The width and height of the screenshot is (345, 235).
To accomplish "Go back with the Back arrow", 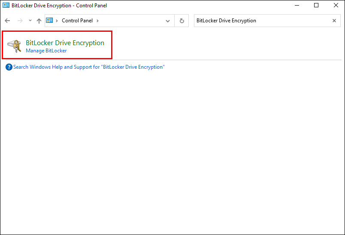I will tap(8, 21).
